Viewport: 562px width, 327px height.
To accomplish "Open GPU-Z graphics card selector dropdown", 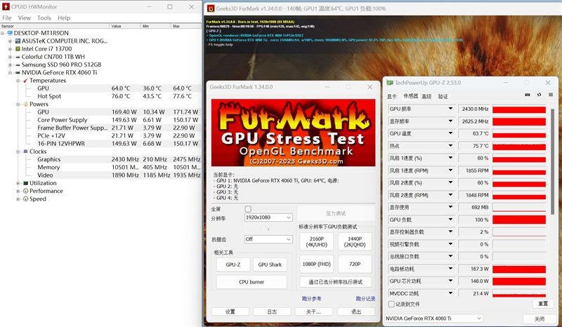I will click(433, 318).
